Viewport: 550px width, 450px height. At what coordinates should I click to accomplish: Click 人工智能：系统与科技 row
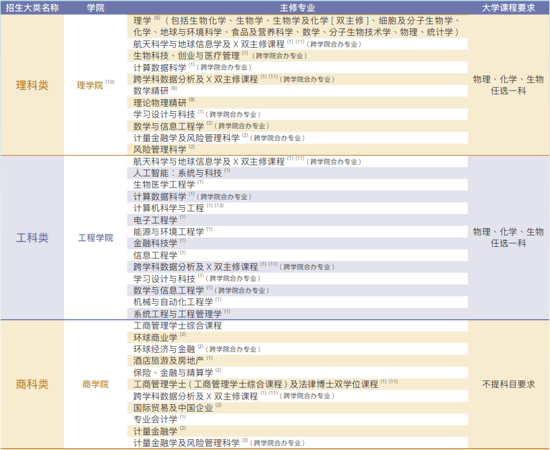(x=297, y=173)
